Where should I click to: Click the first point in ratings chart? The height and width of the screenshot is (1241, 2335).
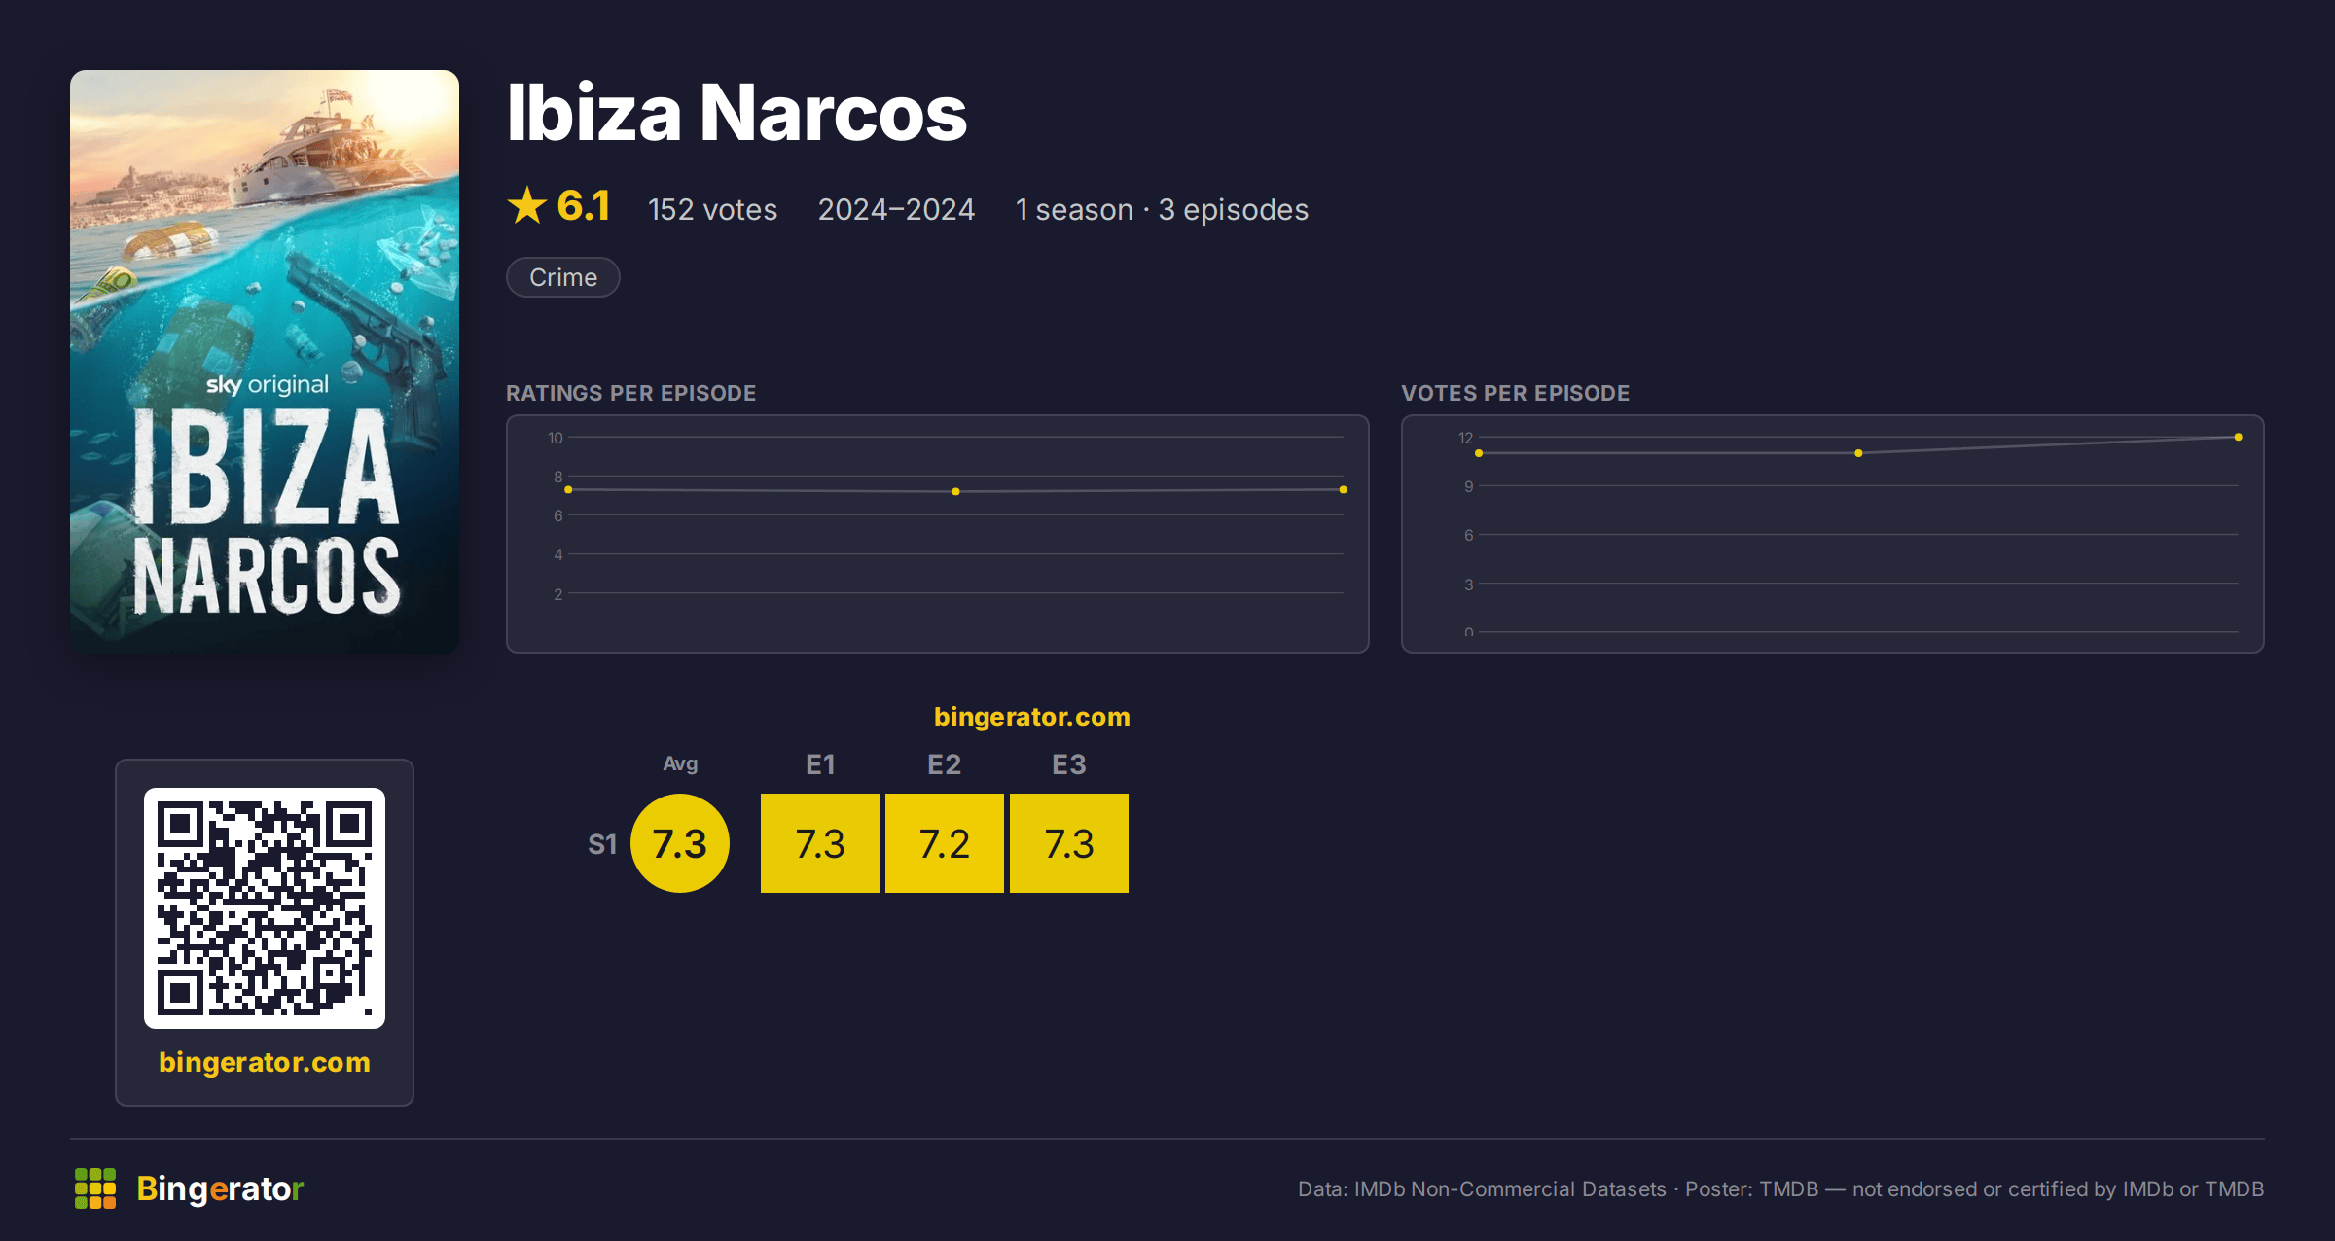[568, 489]
